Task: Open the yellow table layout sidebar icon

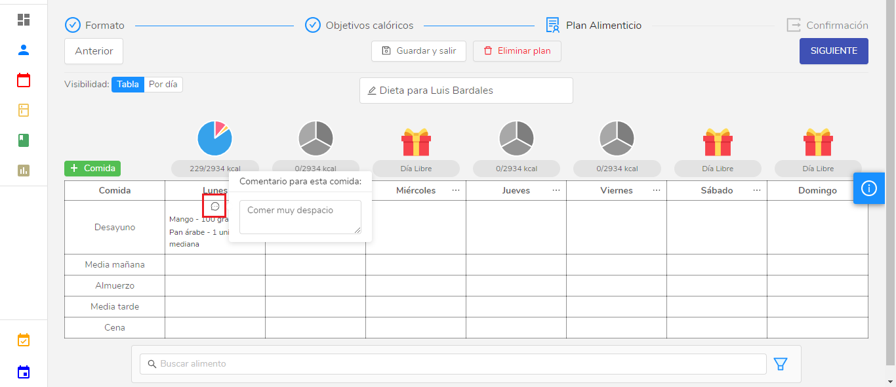Action: 24,110
